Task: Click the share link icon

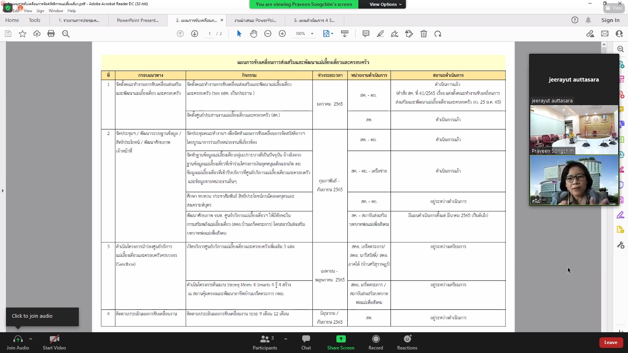Action: point(590,34)
